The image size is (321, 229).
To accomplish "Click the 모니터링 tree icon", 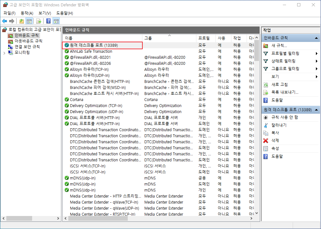I will 10,53.
